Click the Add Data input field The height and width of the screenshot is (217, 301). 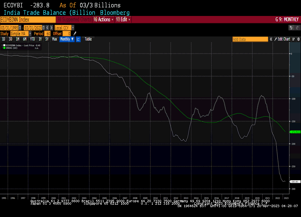(x=249, y=39)
